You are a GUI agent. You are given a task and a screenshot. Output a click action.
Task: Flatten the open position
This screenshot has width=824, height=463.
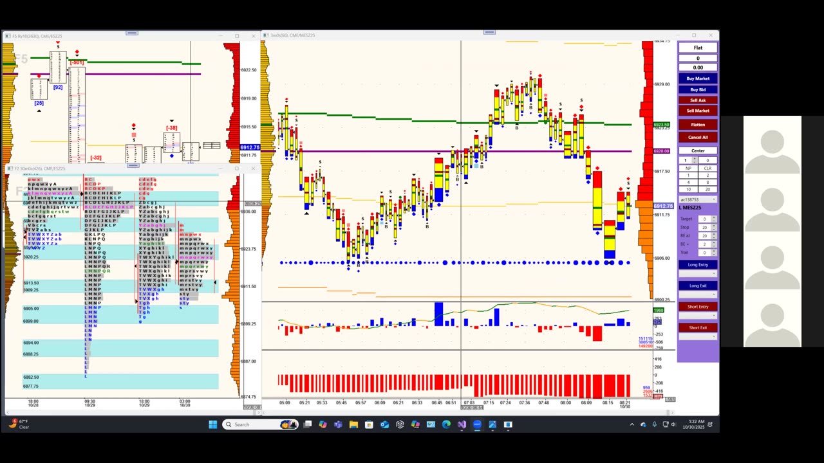[698, 125]
